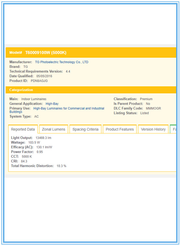Select the Brand value TG

[x=26, y=67]
